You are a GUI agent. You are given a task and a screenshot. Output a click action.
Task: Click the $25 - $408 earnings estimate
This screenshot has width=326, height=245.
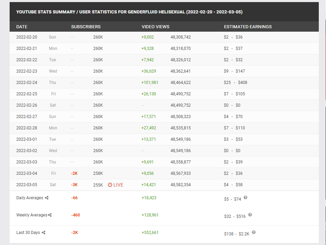click(x=236, y=83)
